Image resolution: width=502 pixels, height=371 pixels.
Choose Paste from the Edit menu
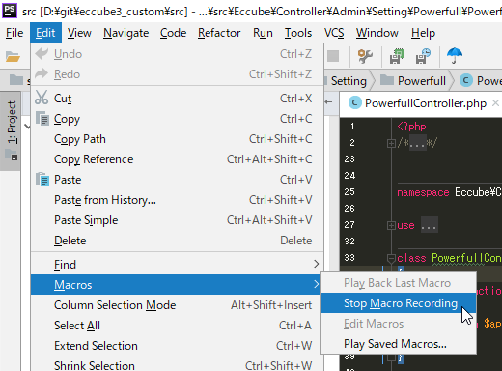click(x=177, y=180)
